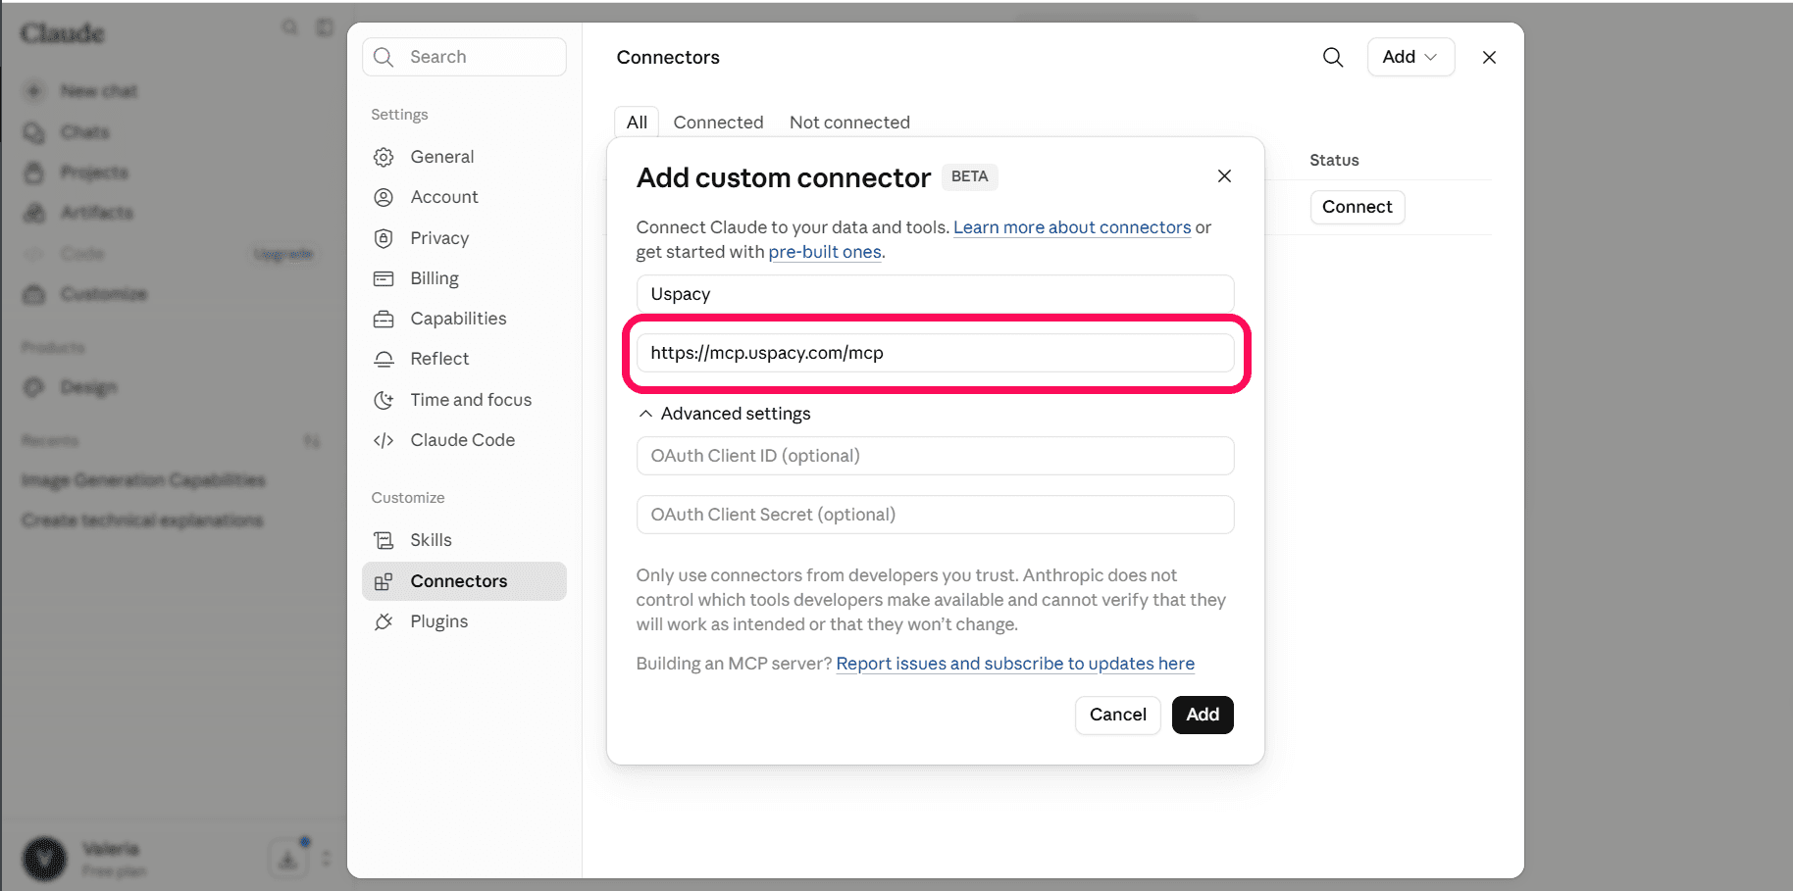The width and height of the screenshot is (1793, 891).
Task: Click the Artifacts icon in background sidebar
Action: point(34,213)
